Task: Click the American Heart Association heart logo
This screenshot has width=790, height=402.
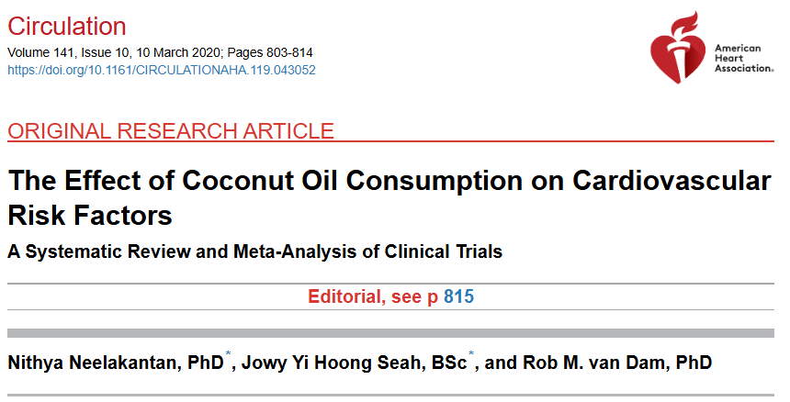Action: click(678, 48)
